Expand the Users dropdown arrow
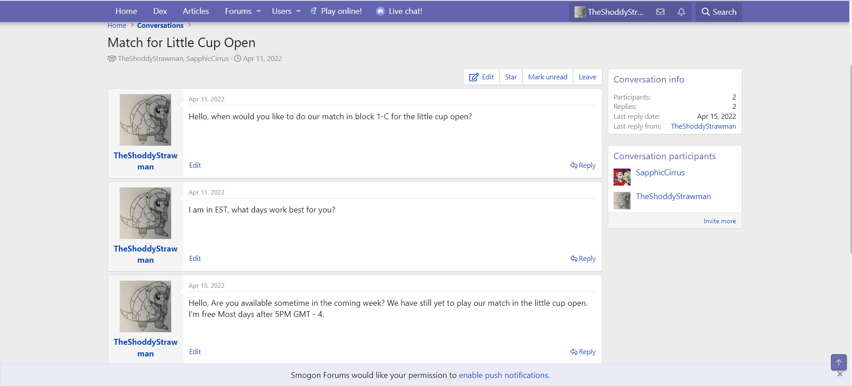Screen dimensions: 852x386 tap(298, 11)
